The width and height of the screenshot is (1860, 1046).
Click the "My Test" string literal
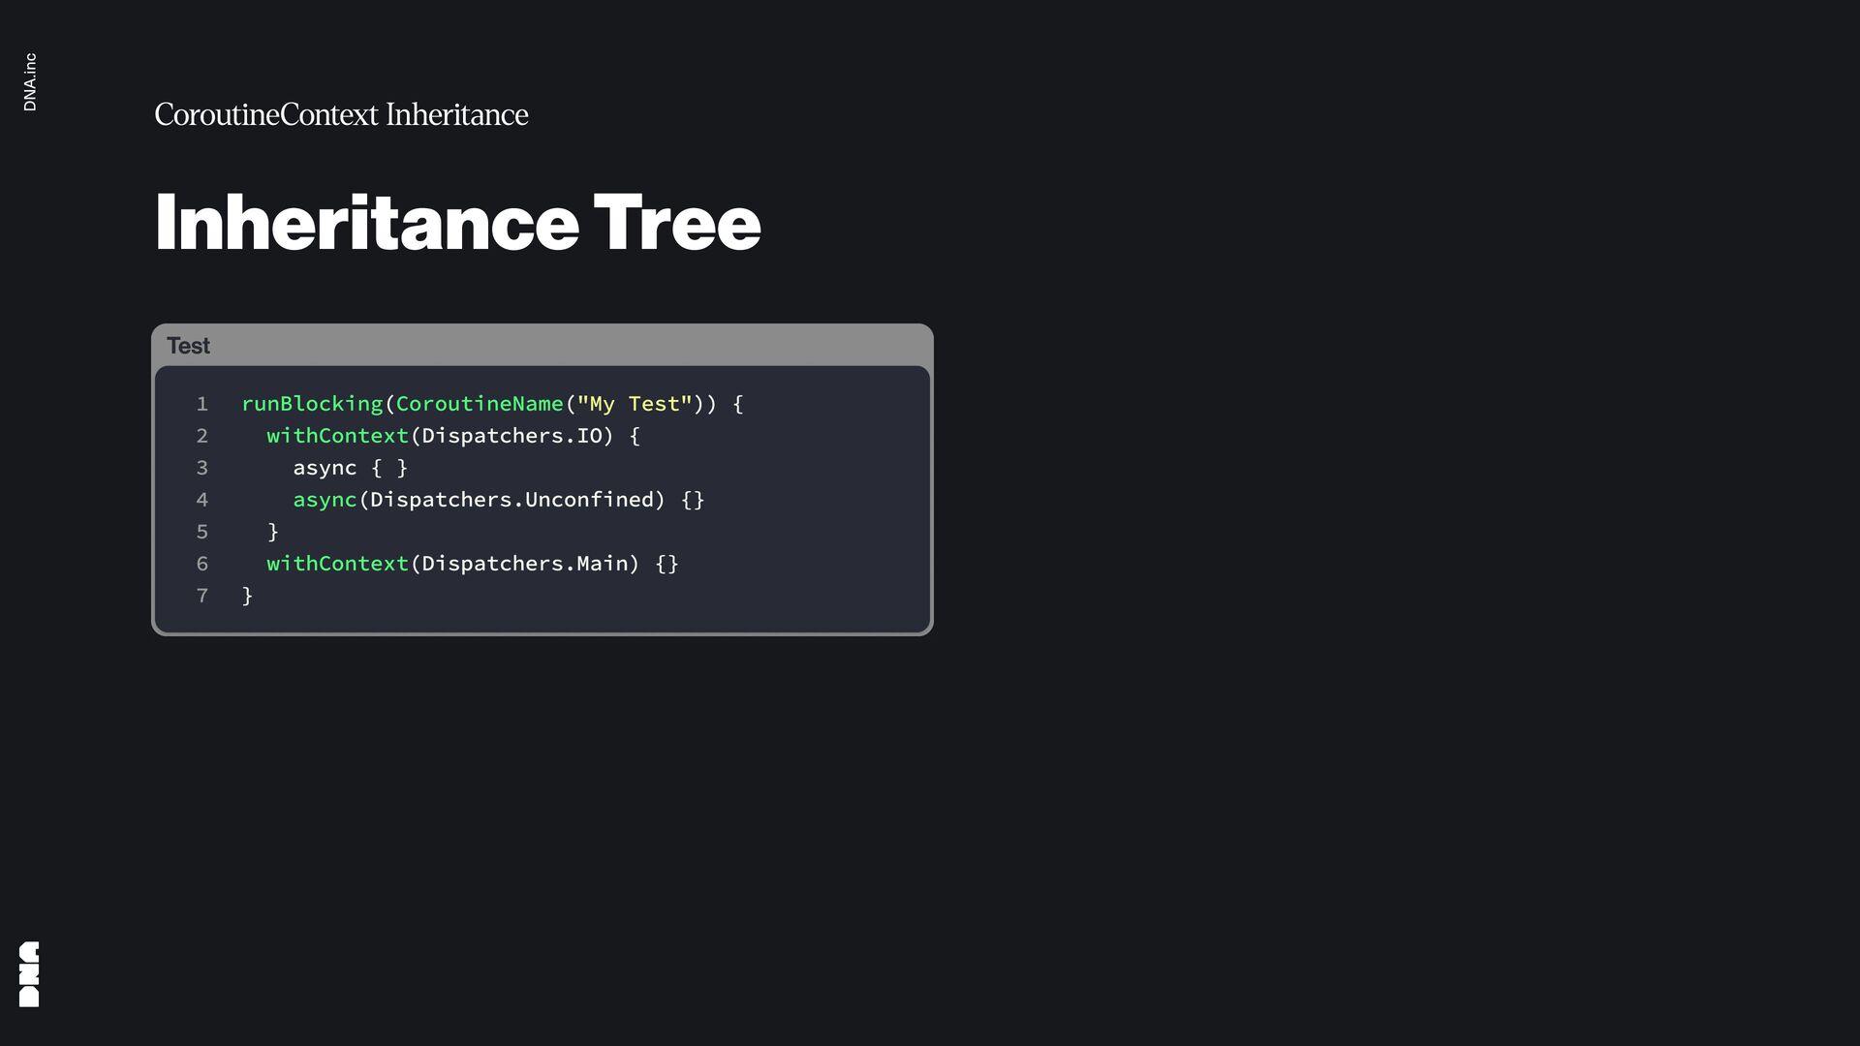click(x=635, y=404)
